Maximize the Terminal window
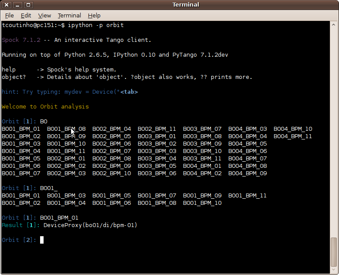Image resolution: width=339 pixels, height=275 pixels. (28, 5)
